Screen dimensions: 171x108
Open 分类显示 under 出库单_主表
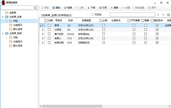point(18,25)
